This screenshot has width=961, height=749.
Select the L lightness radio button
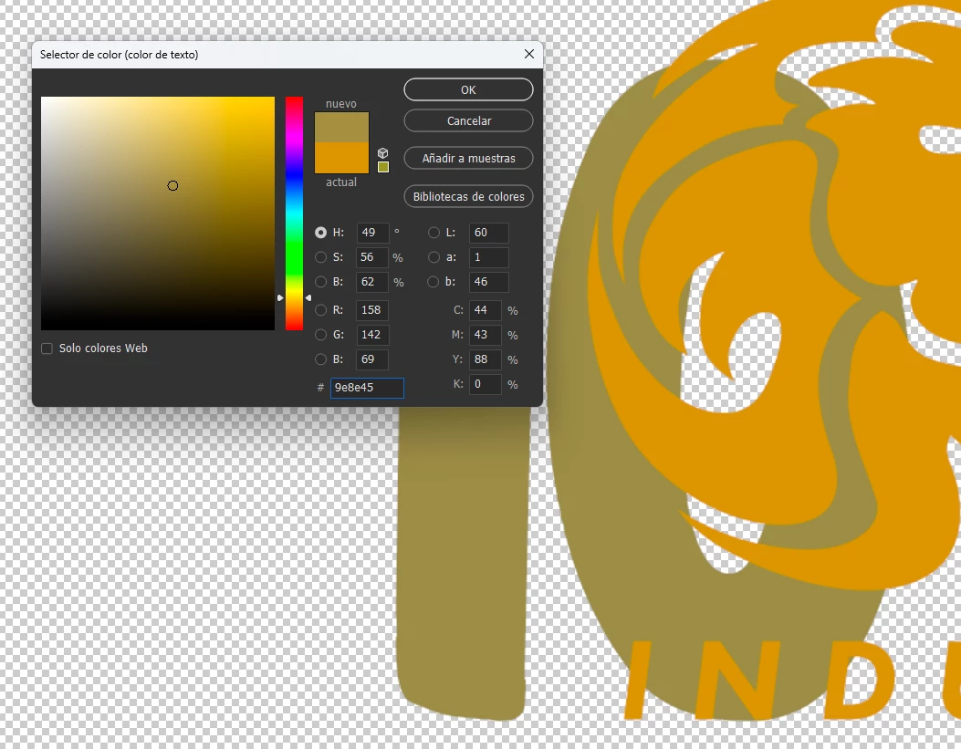click(433, 233)
